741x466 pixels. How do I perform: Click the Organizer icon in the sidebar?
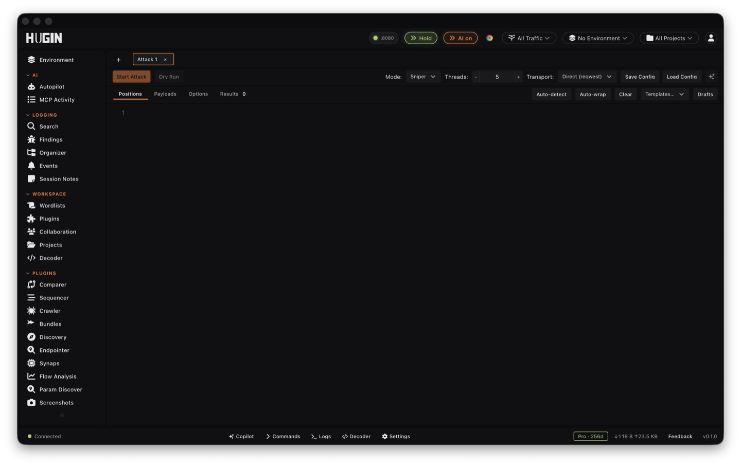pyautogui.click(x=31, y=153)
